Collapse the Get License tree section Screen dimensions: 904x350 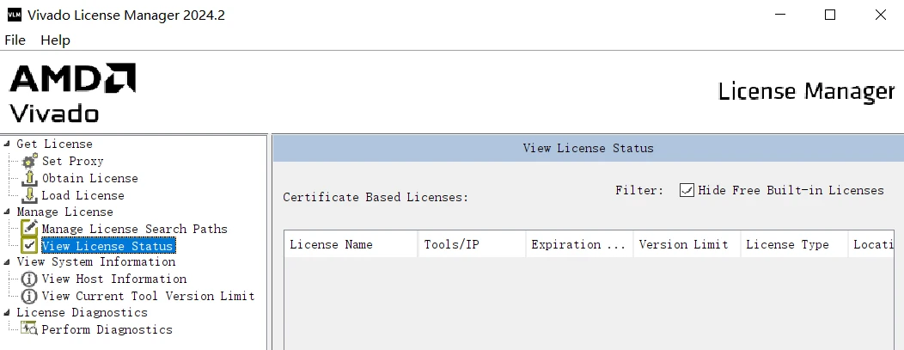pos(8,144)
